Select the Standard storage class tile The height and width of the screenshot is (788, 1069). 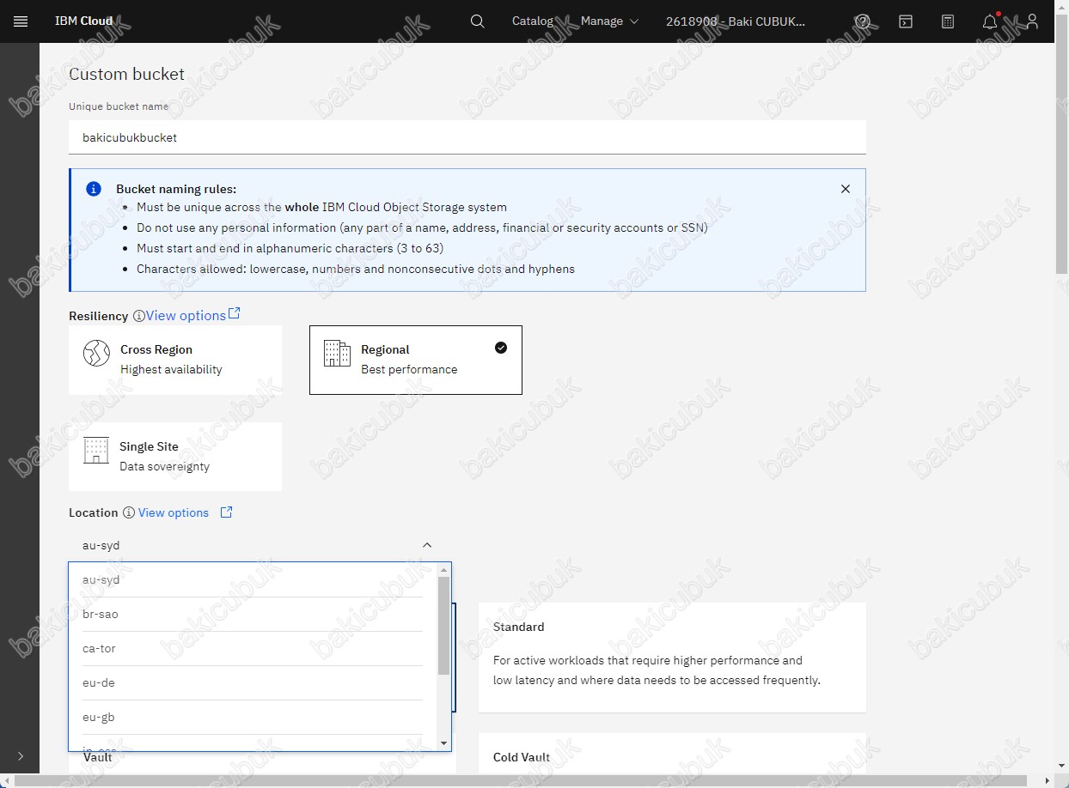pyautogui.click(x=672, y=658)
